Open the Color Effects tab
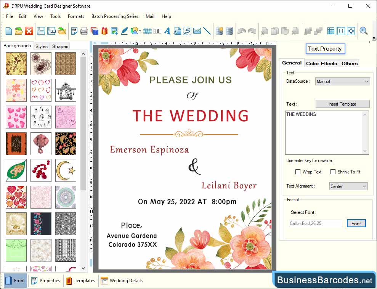The width and height of the screenshot is (377, 289). coord(321,63)
